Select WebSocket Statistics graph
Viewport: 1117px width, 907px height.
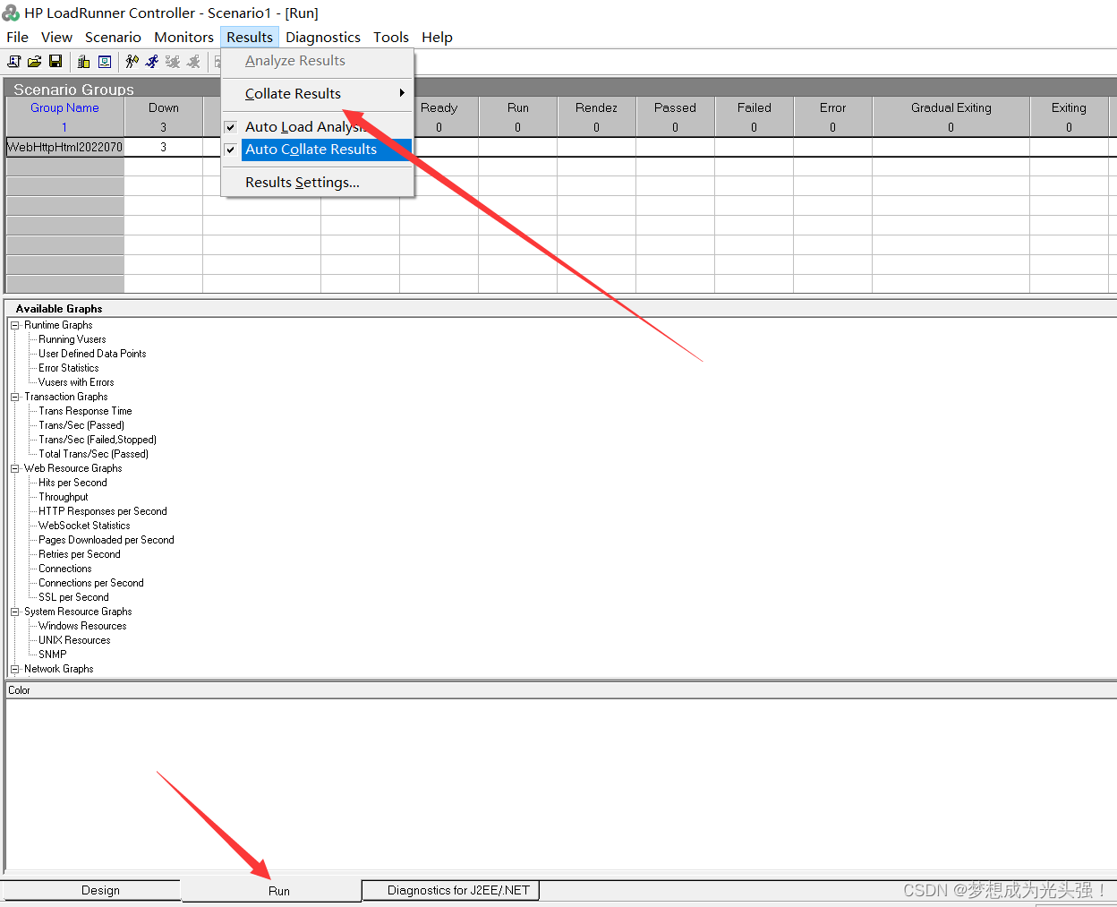coord(84,526)
